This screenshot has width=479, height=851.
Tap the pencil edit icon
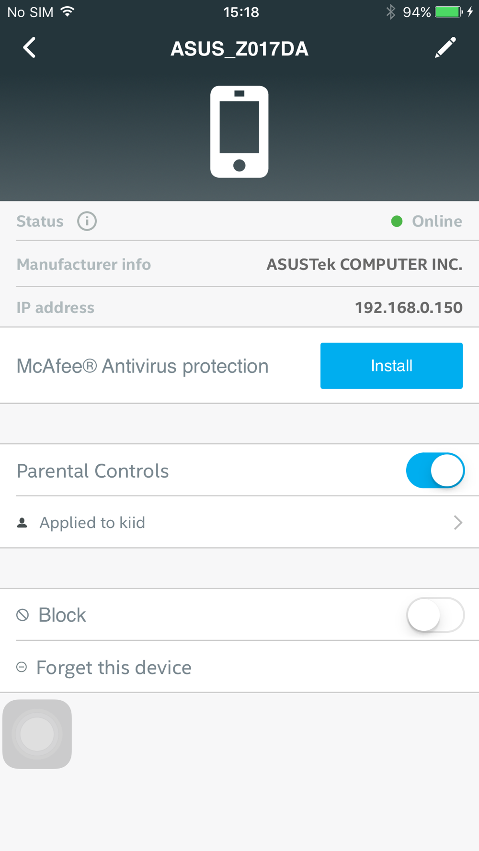[445, 48]
